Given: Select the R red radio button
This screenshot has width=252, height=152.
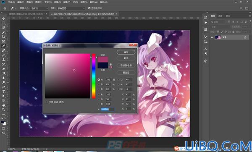Looking at the screenshot, I should [99, 94].
